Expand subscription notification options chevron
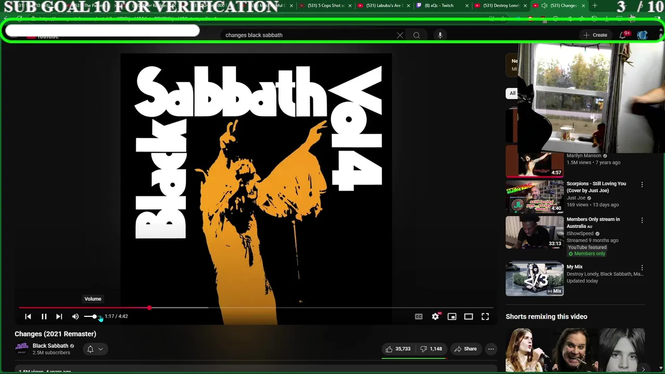Screen dimensions: 665x374 [x=101, y=349]
